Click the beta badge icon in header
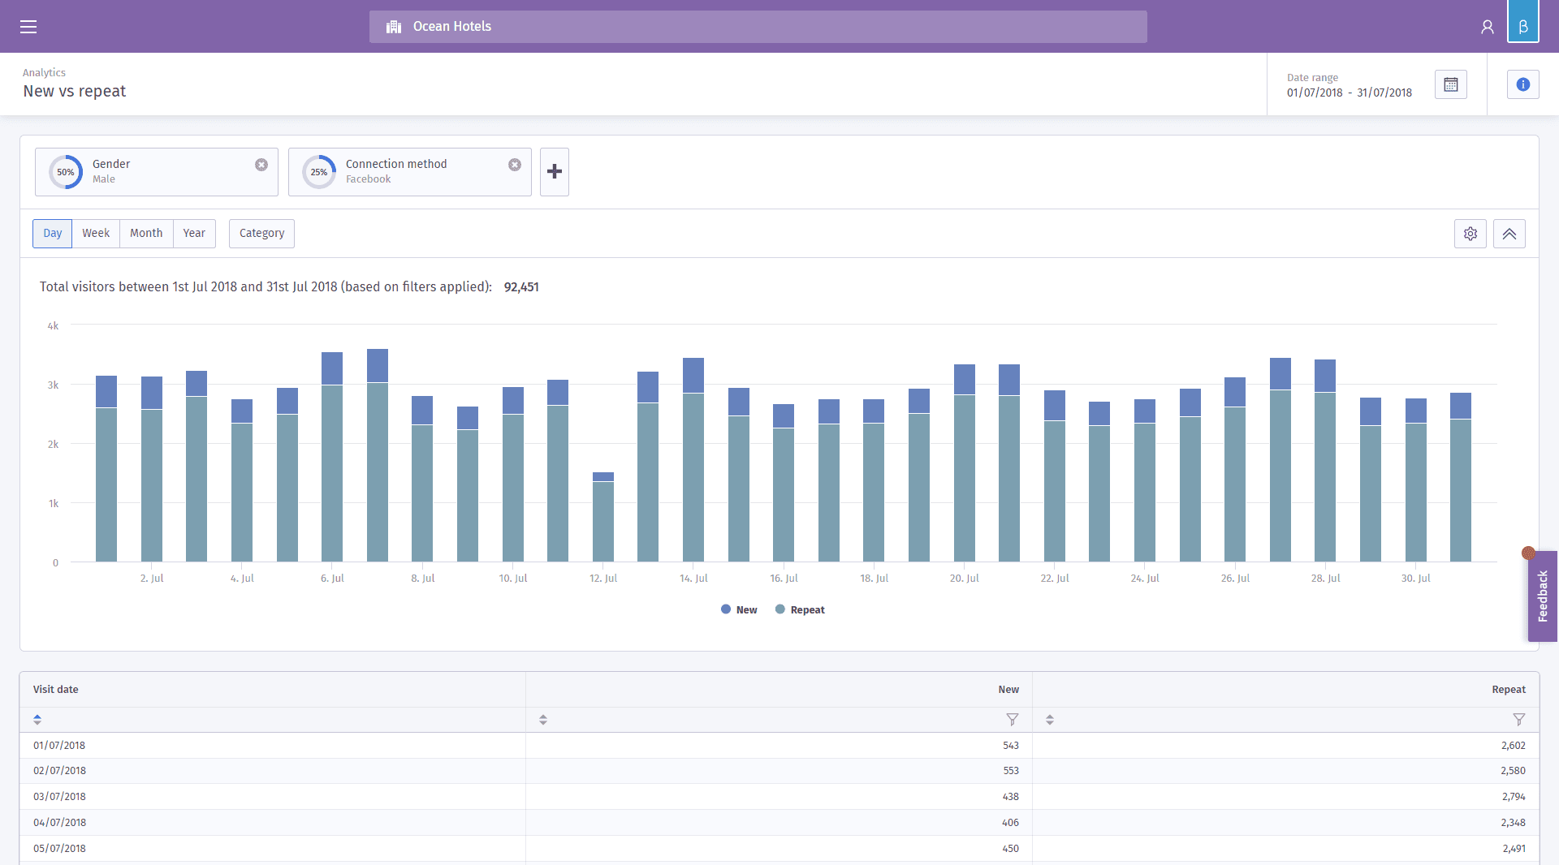 1522,27
